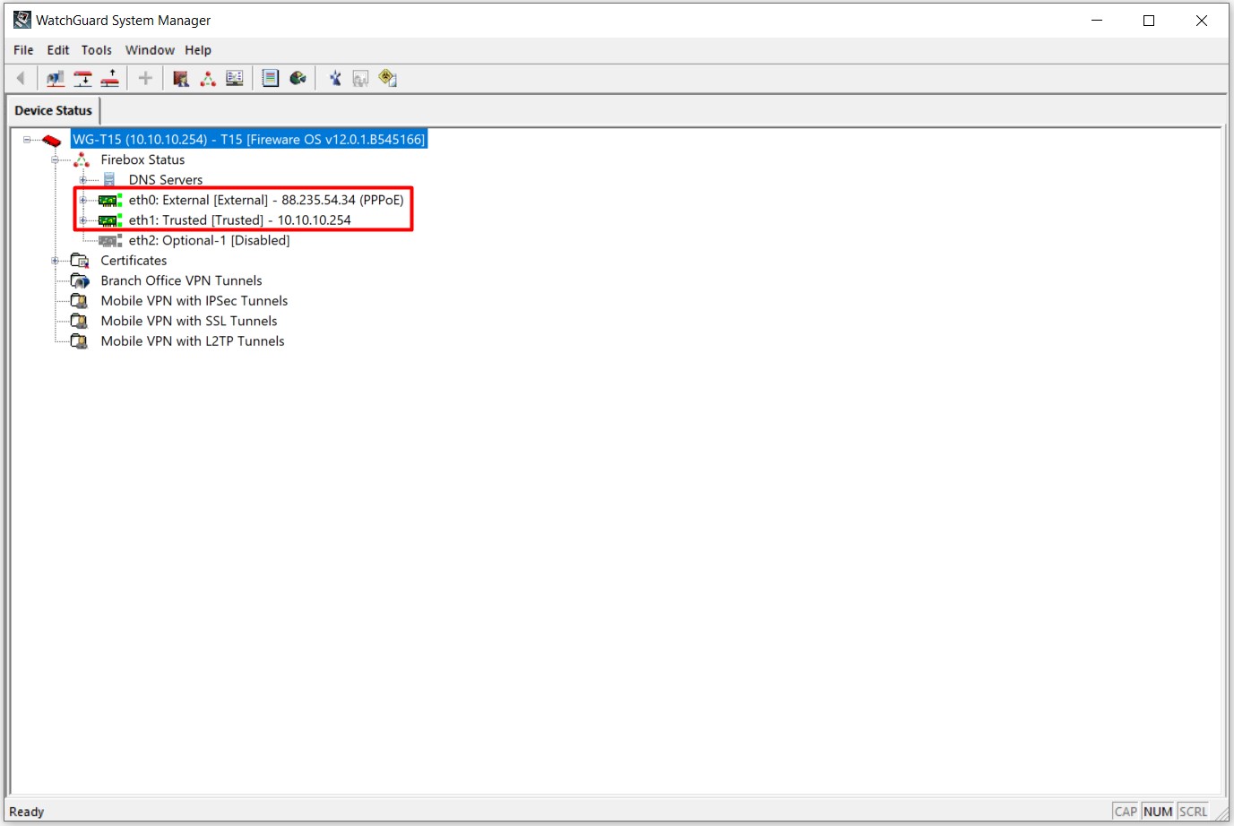The image size is (1234, 826).
Task: Expand the eth0 External interface node
Action: point(83,200)
